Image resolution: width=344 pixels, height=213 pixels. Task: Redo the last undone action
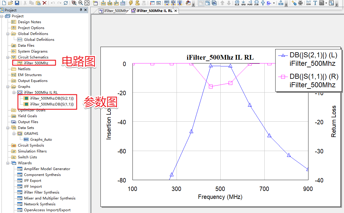59,3
